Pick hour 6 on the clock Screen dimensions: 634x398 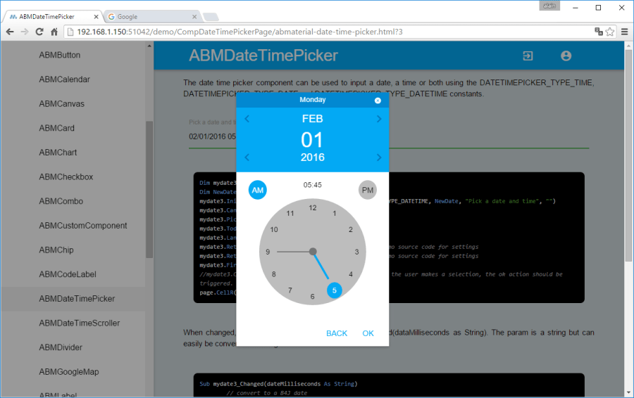point(312,296)
